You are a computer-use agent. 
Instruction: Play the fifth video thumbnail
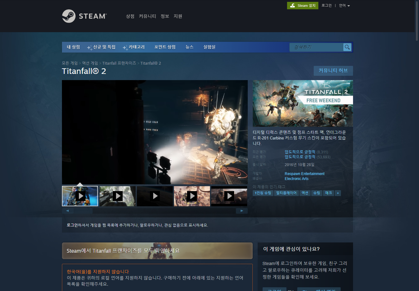[x=229, y=196]
